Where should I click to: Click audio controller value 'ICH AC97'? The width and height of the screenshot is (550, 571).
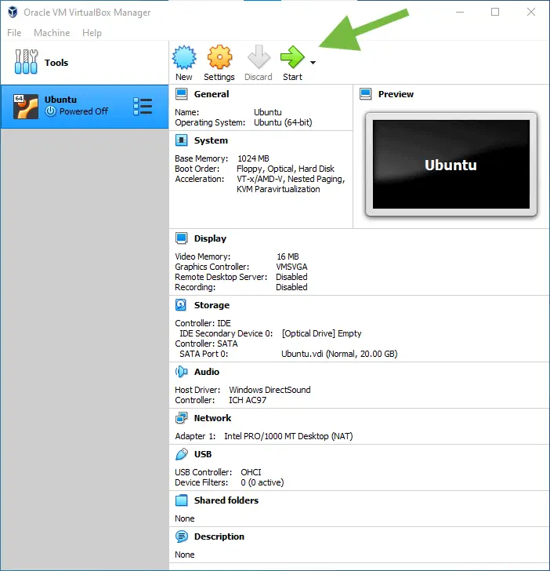248,400
